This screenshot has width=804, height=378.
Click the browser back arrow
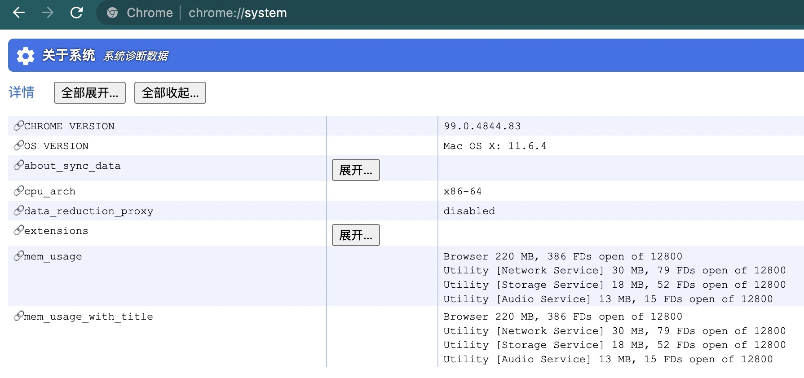pos(19,13)
